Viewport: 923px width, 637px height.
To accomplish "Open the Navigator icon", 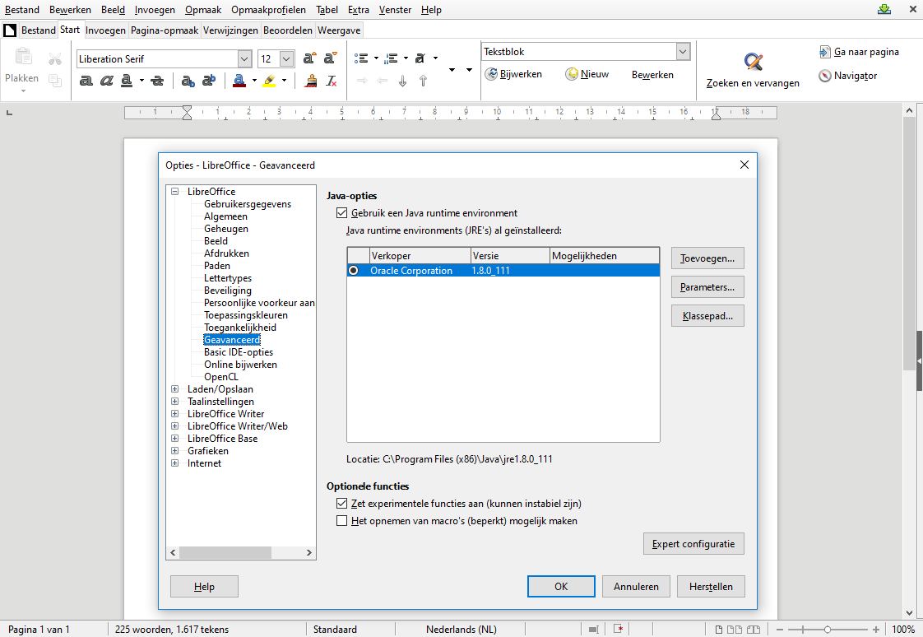I will pyautogui.click(x=825, y=76).
